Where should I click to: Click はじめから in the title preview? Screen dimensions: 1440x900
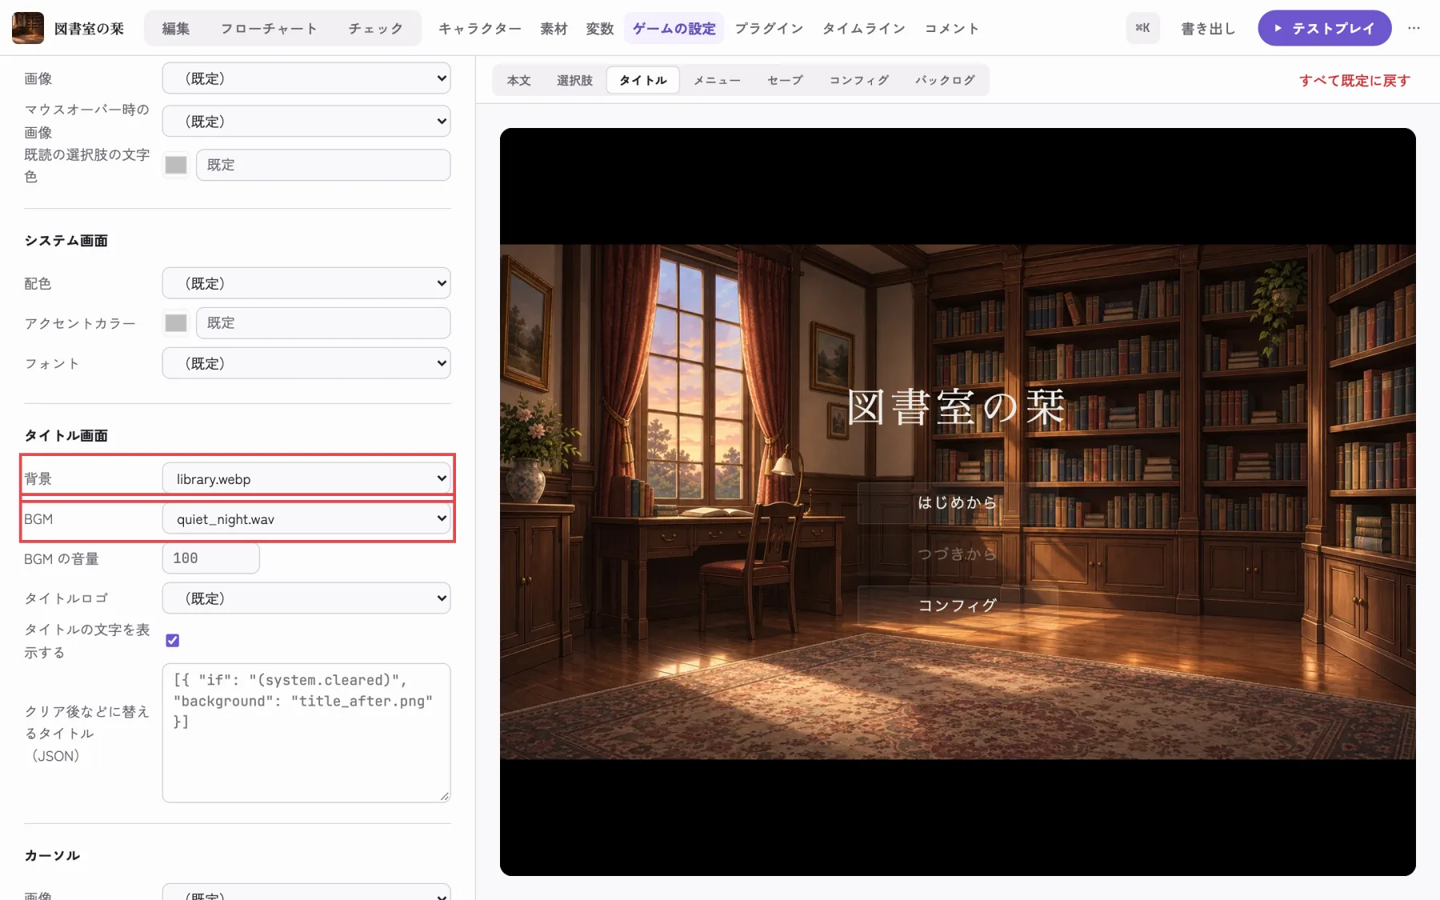click(958, 502)
